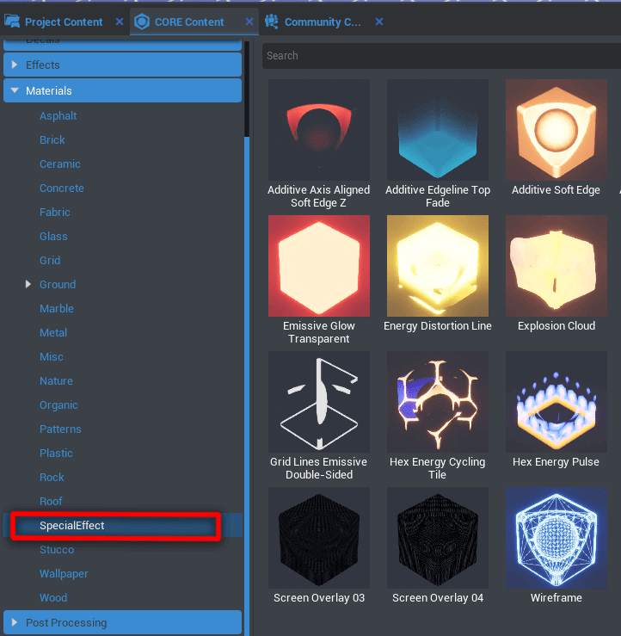Screen dimensions: 621x636
Task: Switch to the Project Content tab
Action: pos(56,22)
